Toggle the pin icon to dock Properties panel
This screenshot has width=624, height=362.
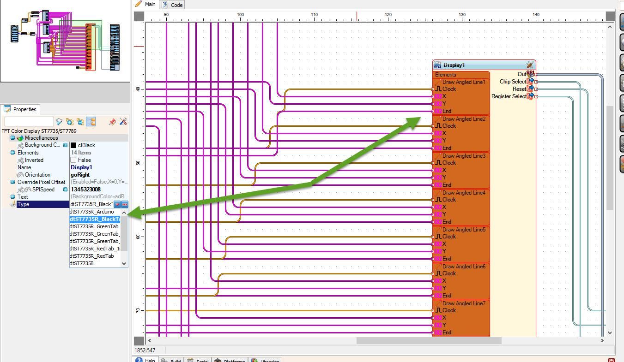(x=112, y=122)
